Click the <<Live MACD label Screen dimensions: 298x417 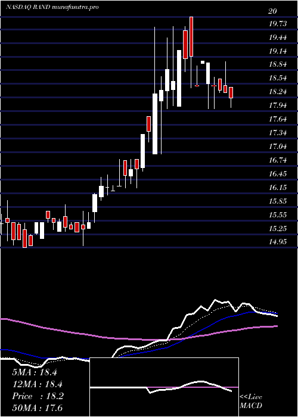click(x=251, y=402)
